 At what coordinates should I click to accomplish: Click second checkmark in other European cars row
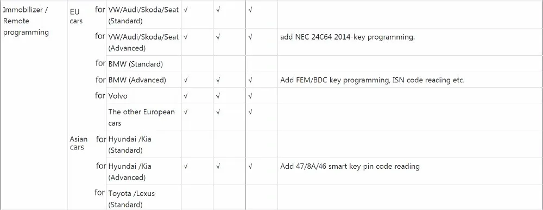(x=218, y=112)
